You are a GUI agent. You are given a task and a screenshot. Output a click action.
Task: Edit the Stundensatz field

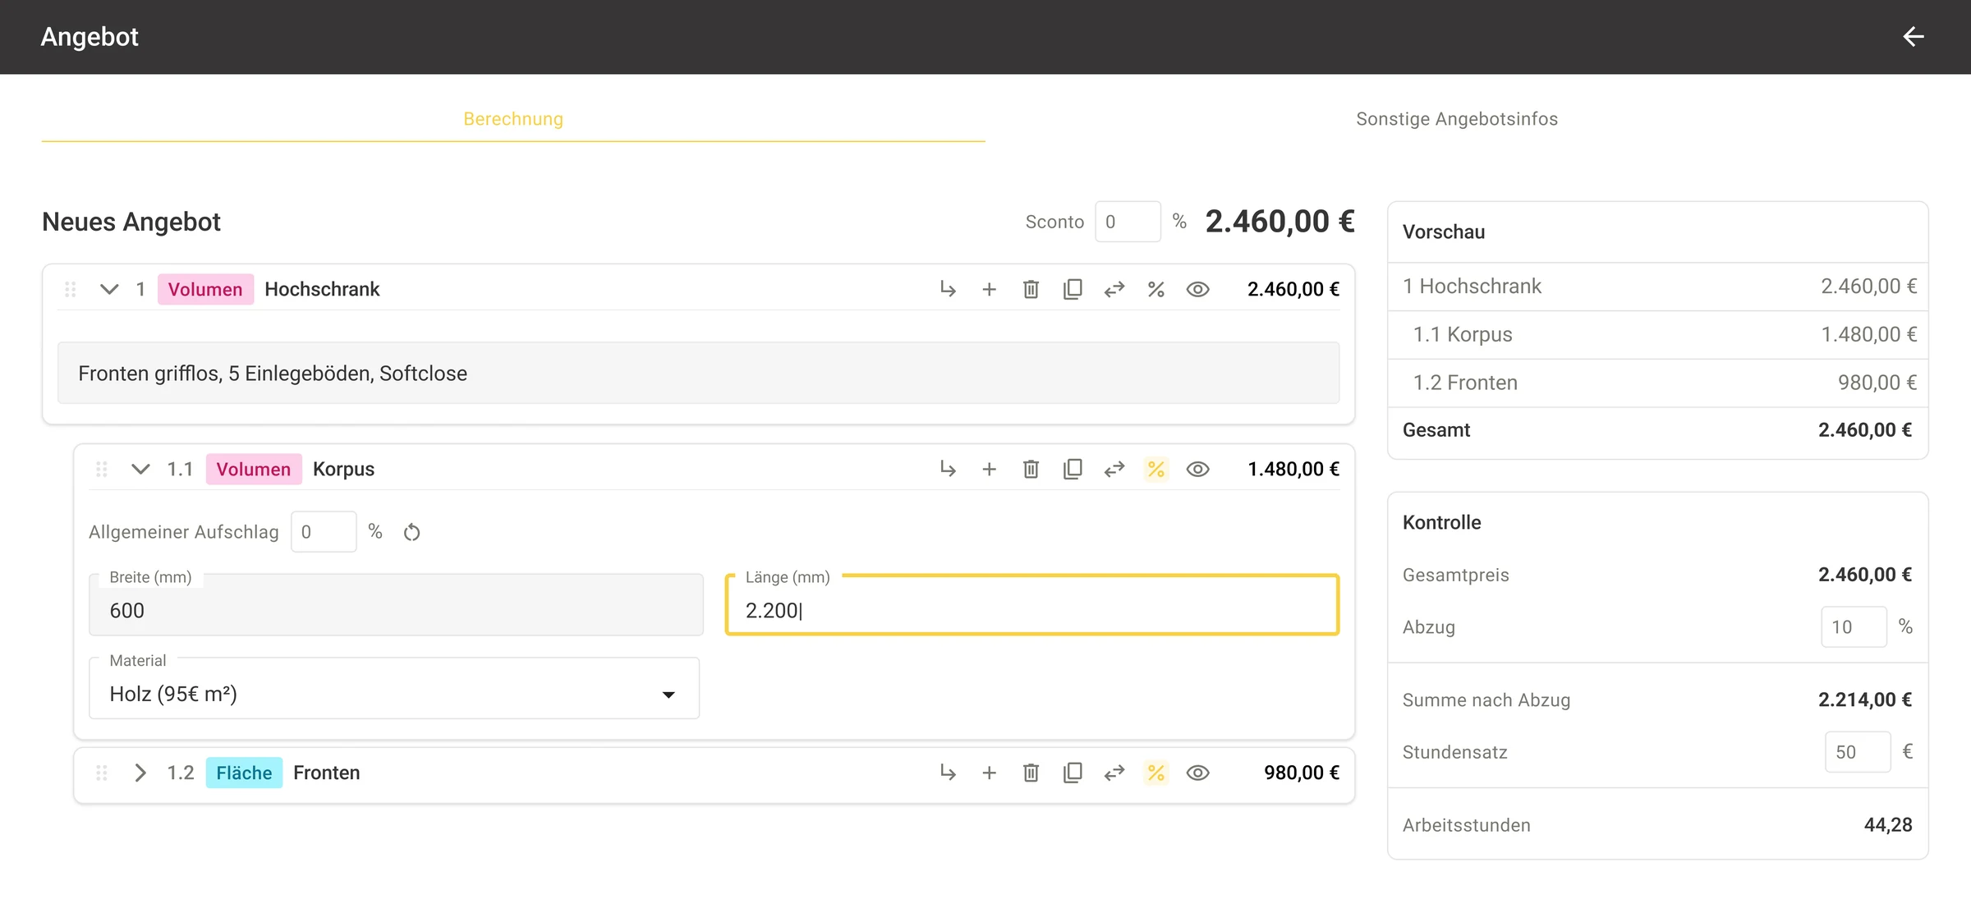coord(1858,752)
